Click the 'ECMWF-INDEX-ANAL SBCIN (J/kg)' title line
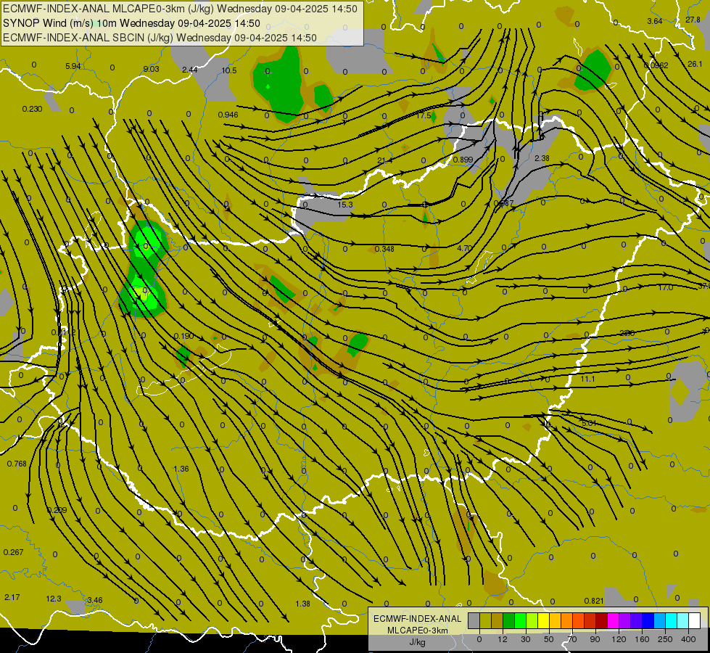 [88, 38]
